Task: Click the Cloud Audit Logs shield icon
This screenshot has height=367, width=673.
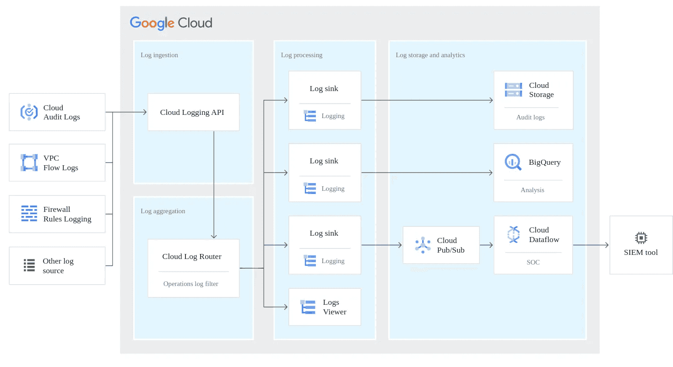Action: pyautogui.click(x=29, y=112)
